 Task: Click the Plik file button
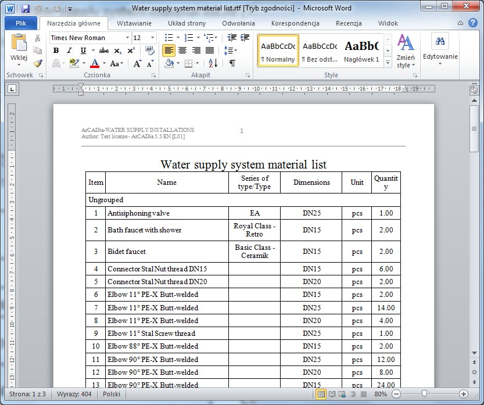20,23
